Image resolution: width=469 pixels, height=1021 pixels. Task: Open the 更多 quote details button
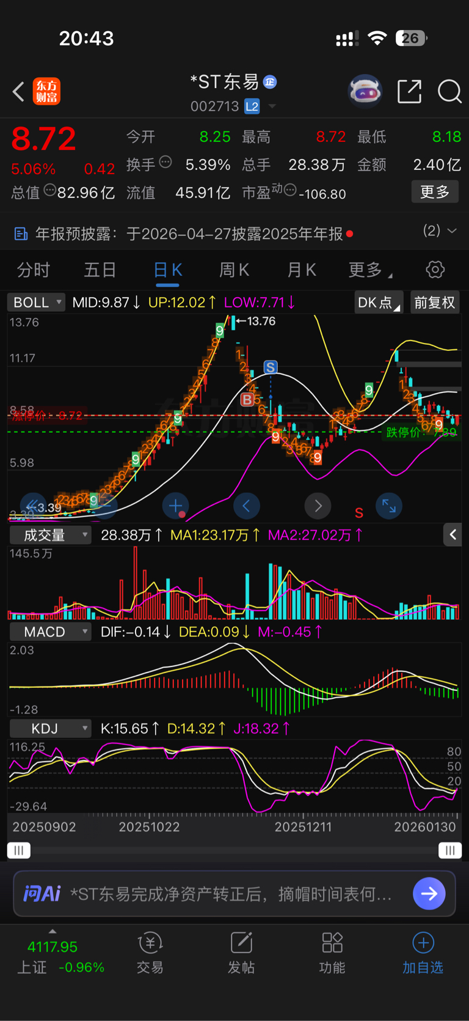[435, 192]
